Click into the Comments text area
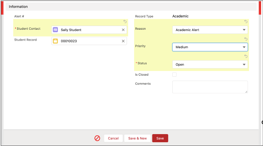Screen dimensions: 263x146 coord(210,87)
